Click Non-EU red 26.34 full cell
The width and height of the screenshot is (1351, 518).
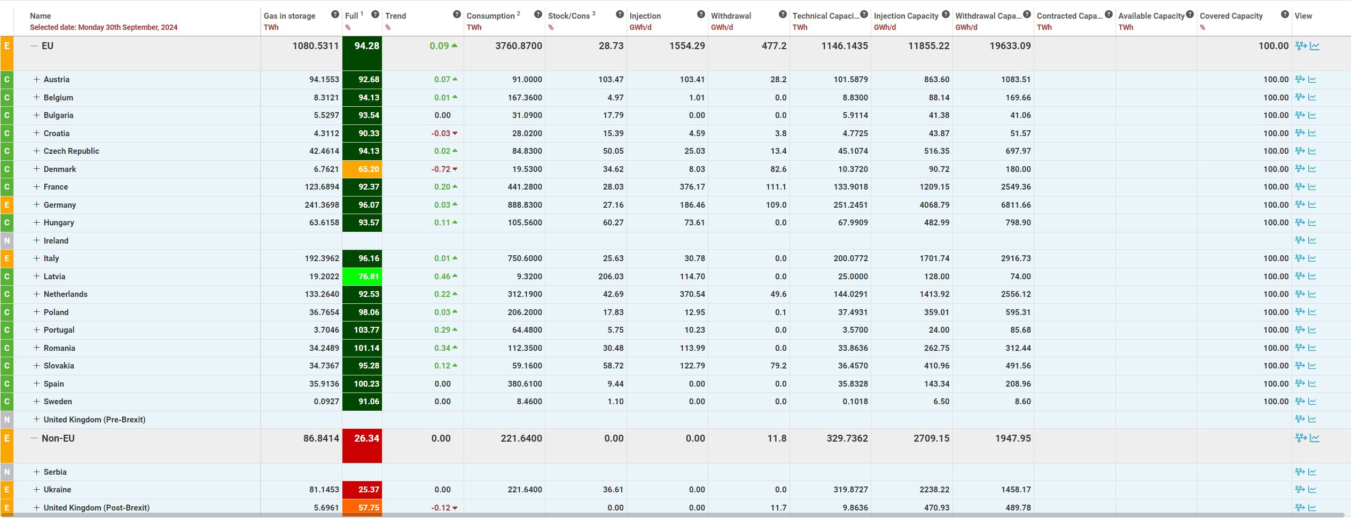point(362,446)
